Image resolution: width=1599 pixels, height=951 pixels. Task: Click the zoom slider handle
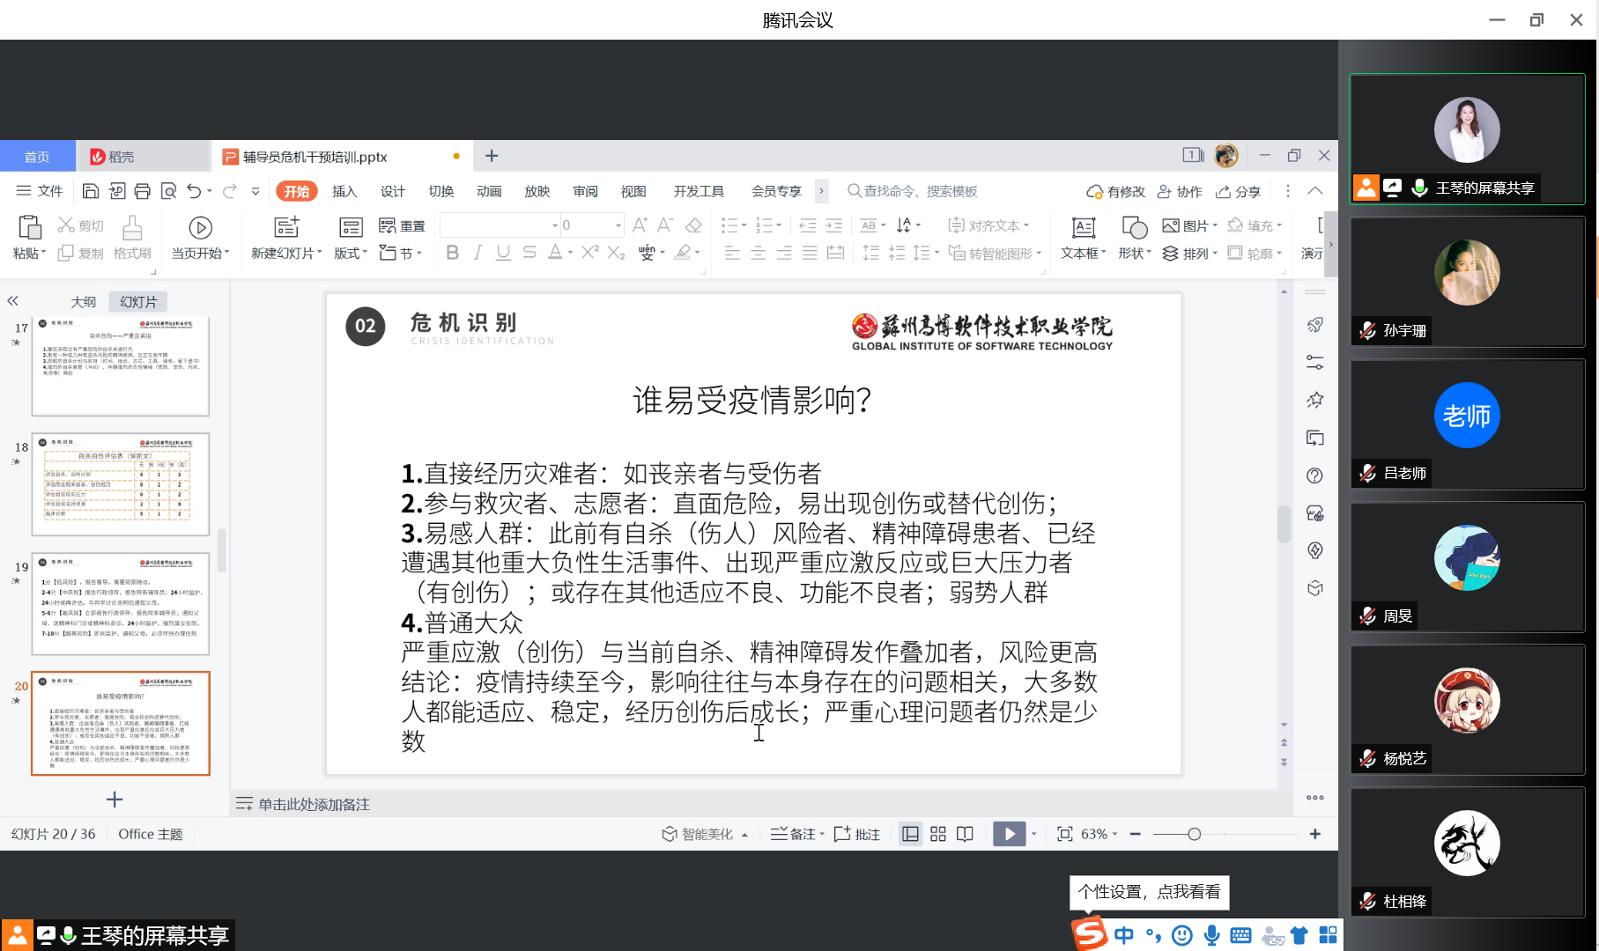pos(1194,834)
